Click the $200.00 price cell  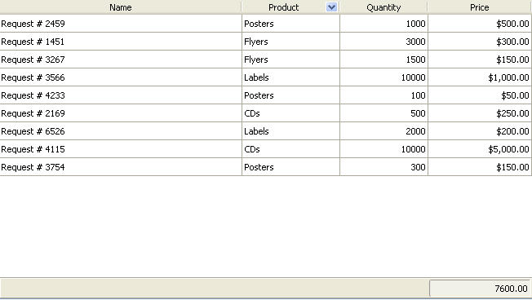(x=480, y=131)
